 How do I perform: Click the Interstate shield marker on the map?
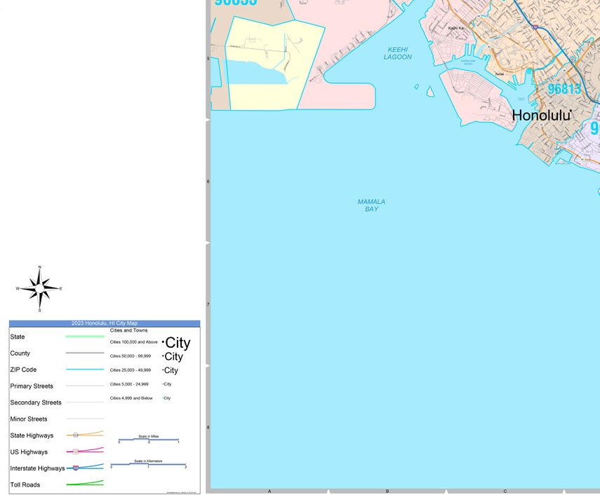coord(535,27)
